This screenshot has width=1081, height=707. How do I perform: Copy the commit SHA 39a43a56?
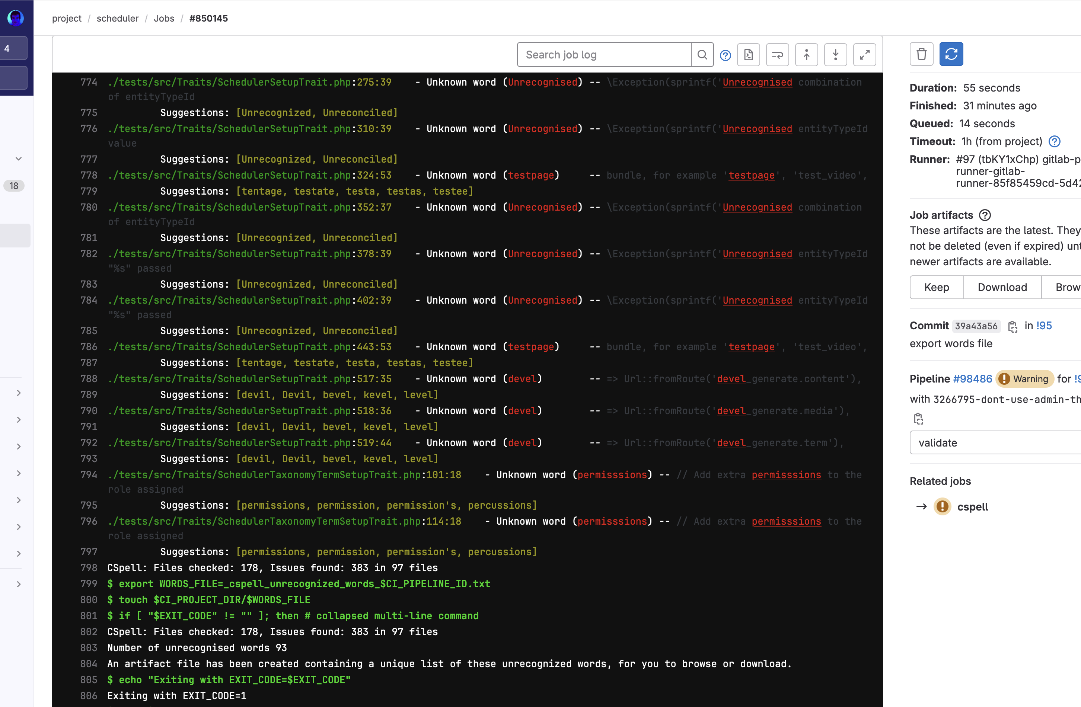(1013, 326)
